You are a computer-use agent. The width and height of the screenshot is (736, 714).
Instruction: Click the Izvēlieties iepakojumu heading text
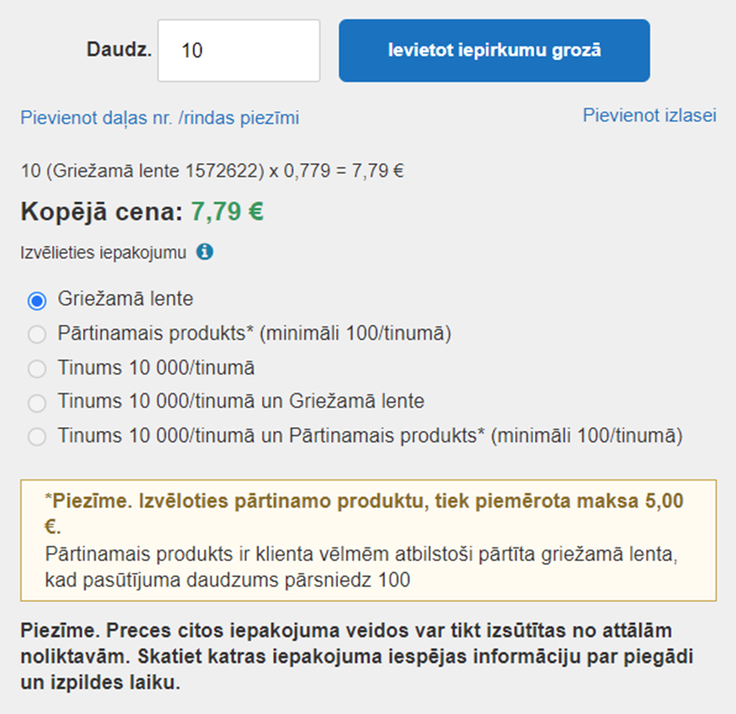click(104, 252)
